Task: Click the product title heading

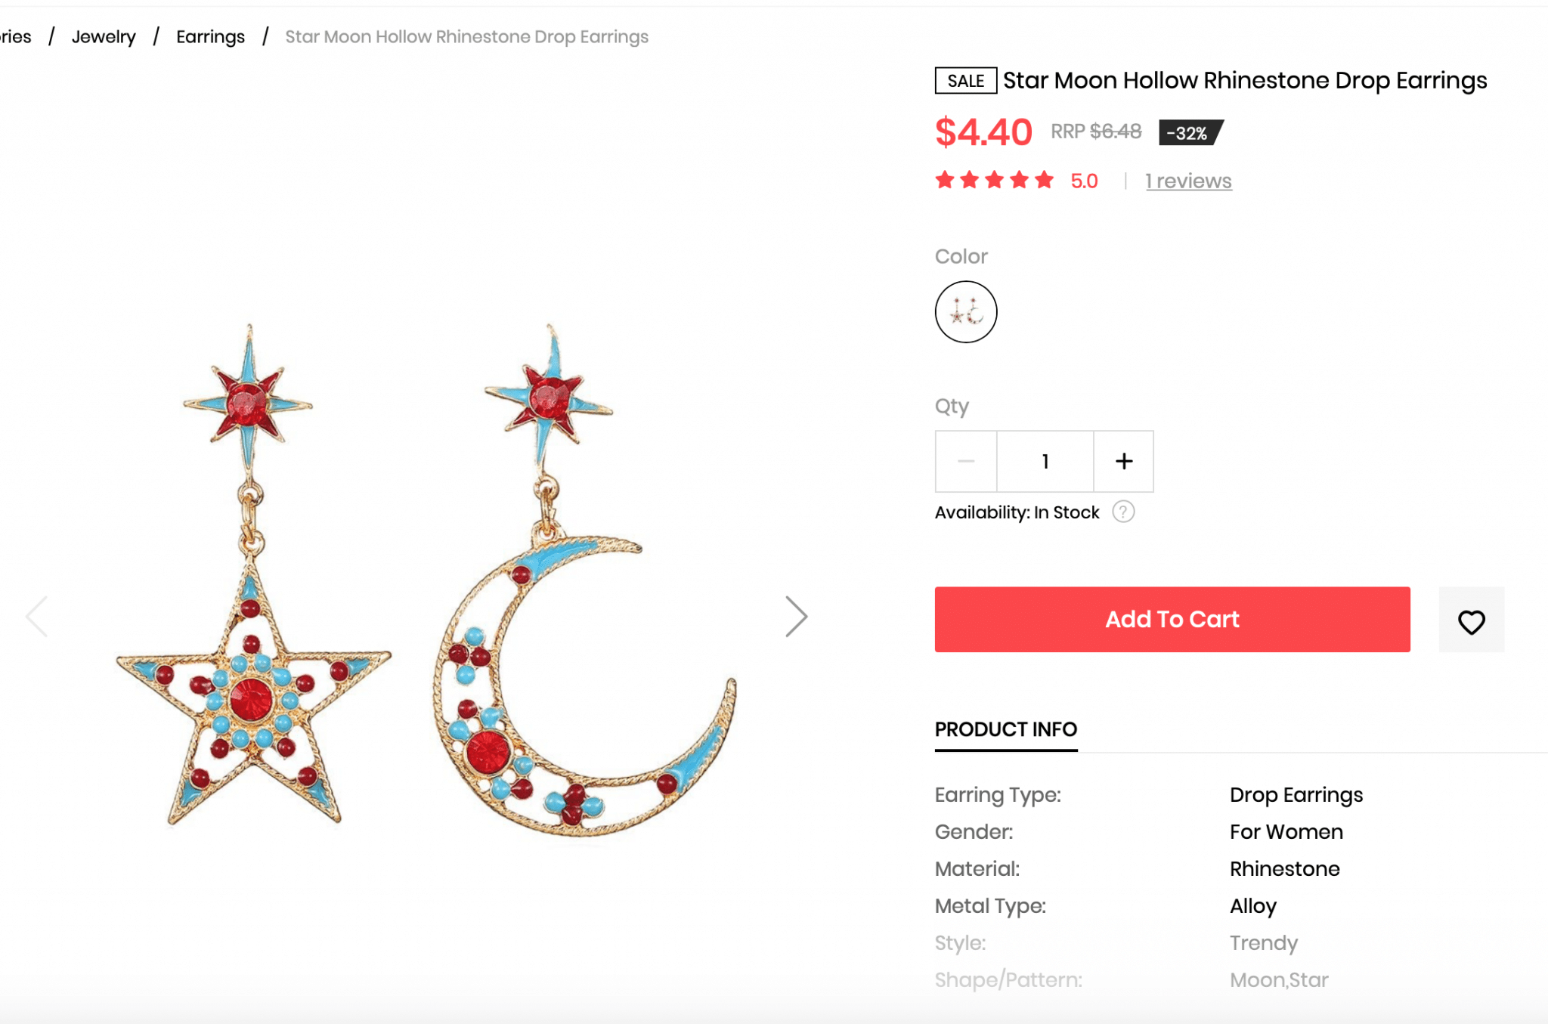Action: 1244,81
